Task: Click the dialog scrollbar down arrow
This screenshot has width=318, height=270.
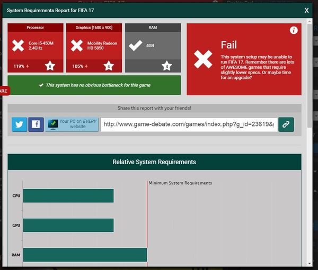Action: (310, 264)
